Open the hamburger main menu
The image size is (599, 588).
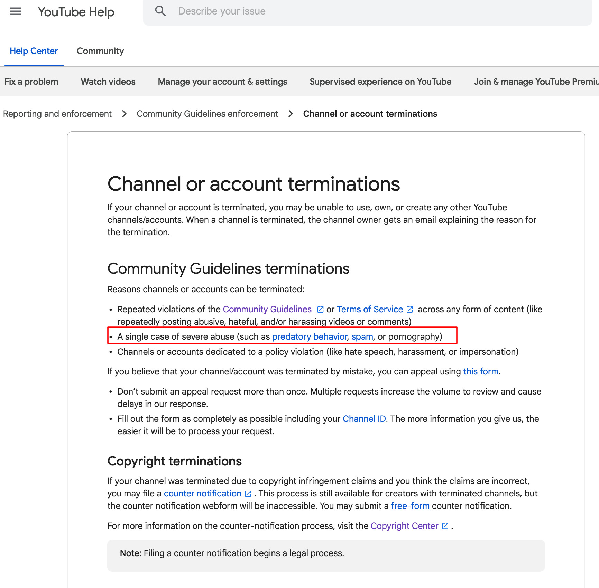[x=16, y=11]
